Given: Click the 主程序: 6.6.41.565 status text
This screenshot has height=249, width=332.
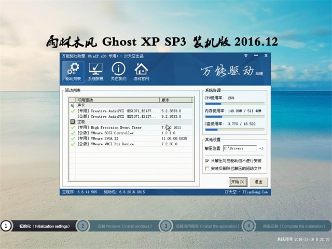Looking at the screenshot, I should coord(79,192).
